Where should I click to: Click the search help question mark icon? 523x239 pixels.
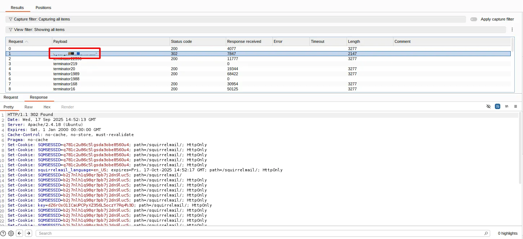click(3, 233)
